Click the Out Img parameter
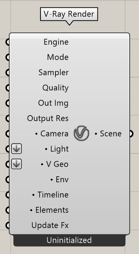 [53, 103]
